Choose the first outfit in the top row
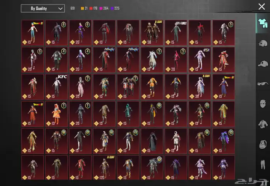This screenshot has width=270, height=186. [x=32, y=32]
